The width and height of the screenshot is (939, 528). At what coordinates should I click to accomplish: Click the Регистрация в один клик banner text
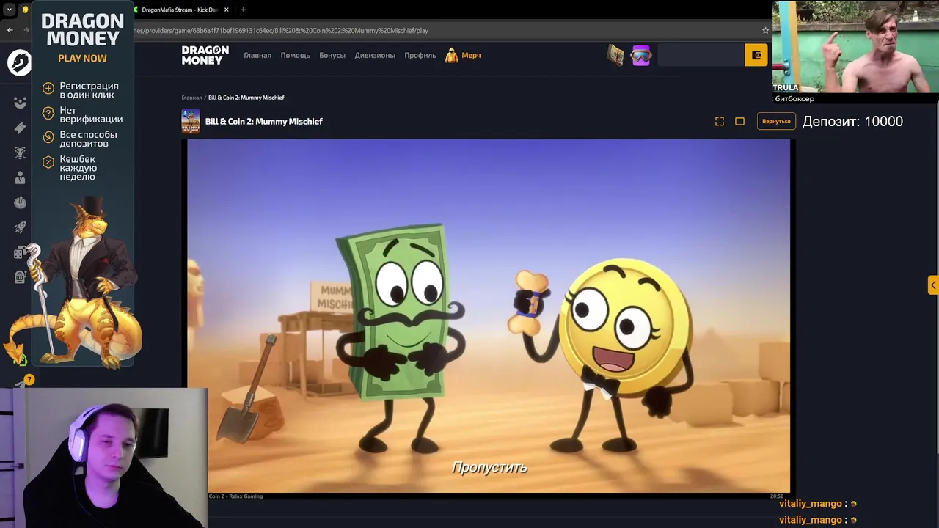point(89,90)
